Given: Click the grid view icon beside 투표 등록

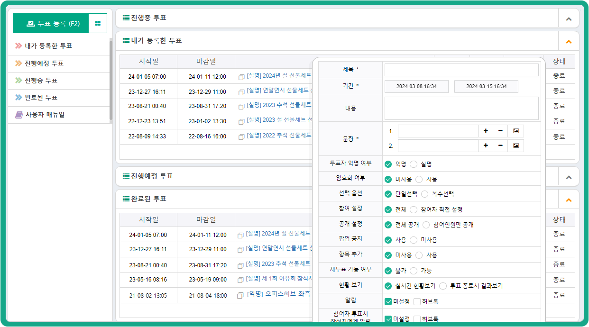Looking at the screenshot, I should click(x=98, y=23).
